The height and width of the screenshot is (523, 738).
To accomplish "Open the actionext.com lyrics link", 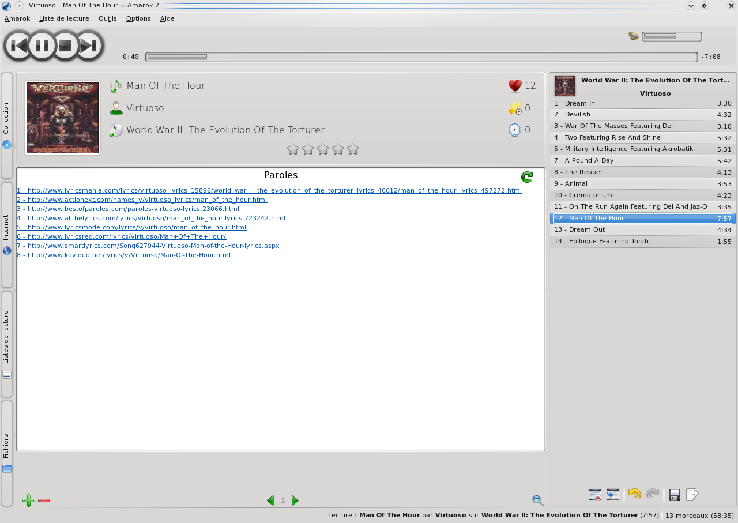I will coord(142,200).
